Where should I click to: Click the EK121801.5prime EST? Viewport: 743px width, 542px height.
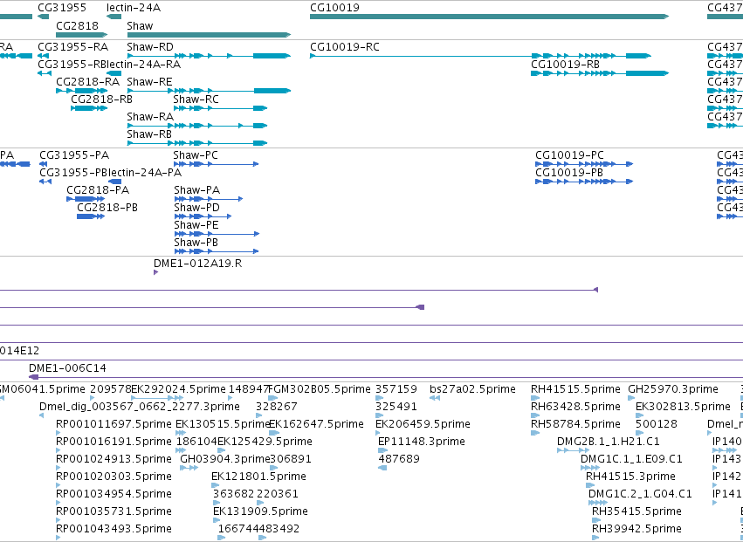[x=216, y=485]
